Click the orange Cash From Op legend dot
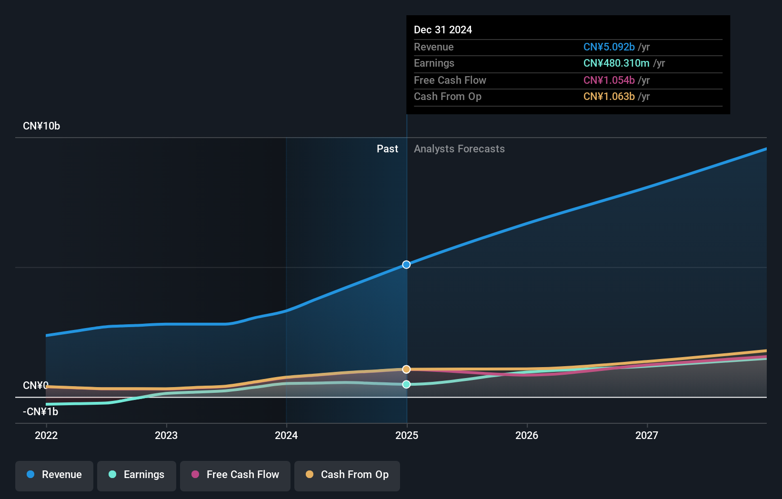 [x=310, y=474]
